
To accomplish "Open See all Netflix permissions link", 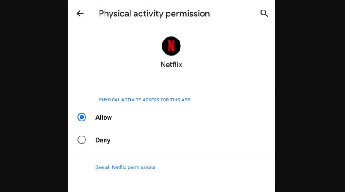I will 125,167.
